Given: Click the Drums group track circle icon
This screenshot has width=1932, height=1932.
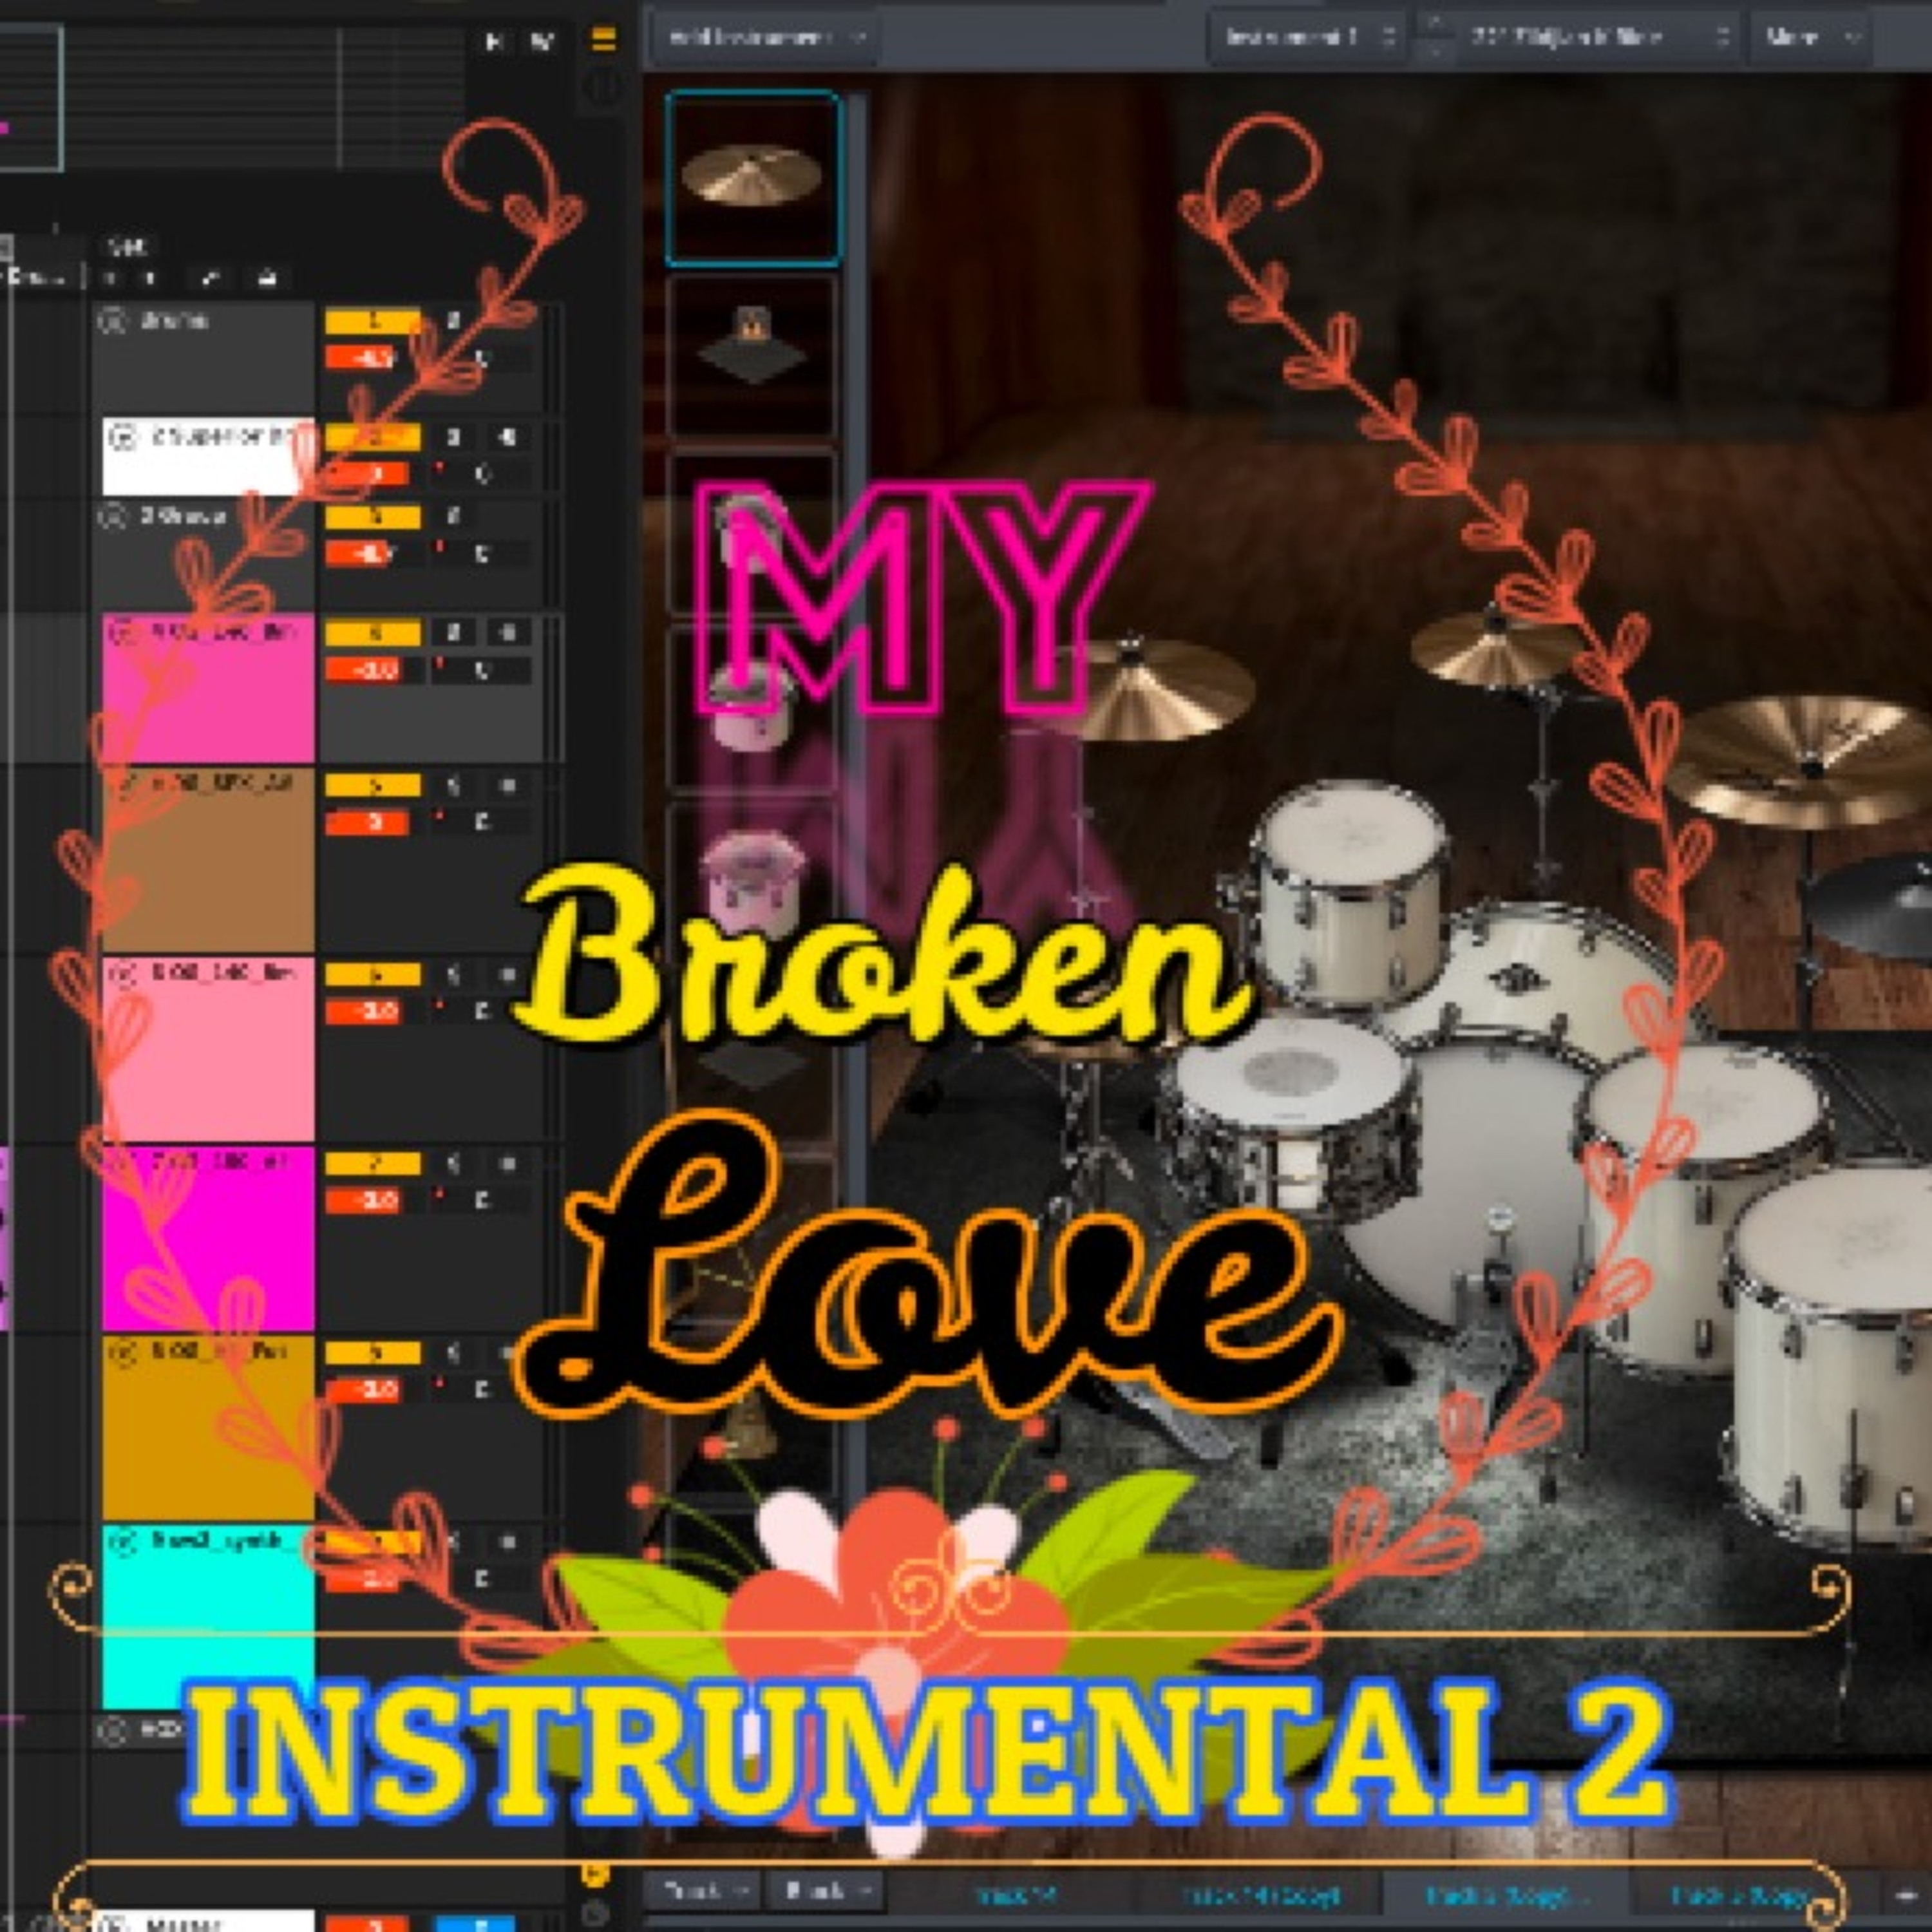Looking at the screenshot, I should click(x=113, y=321).
